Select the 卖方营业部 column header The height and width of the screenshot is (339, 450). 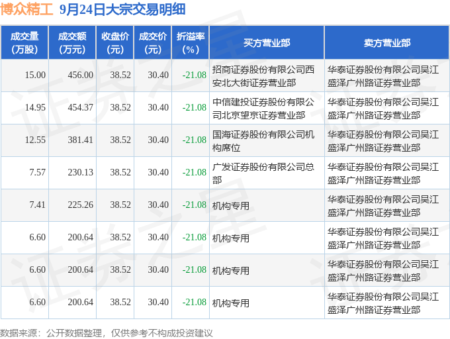(387, 42)
